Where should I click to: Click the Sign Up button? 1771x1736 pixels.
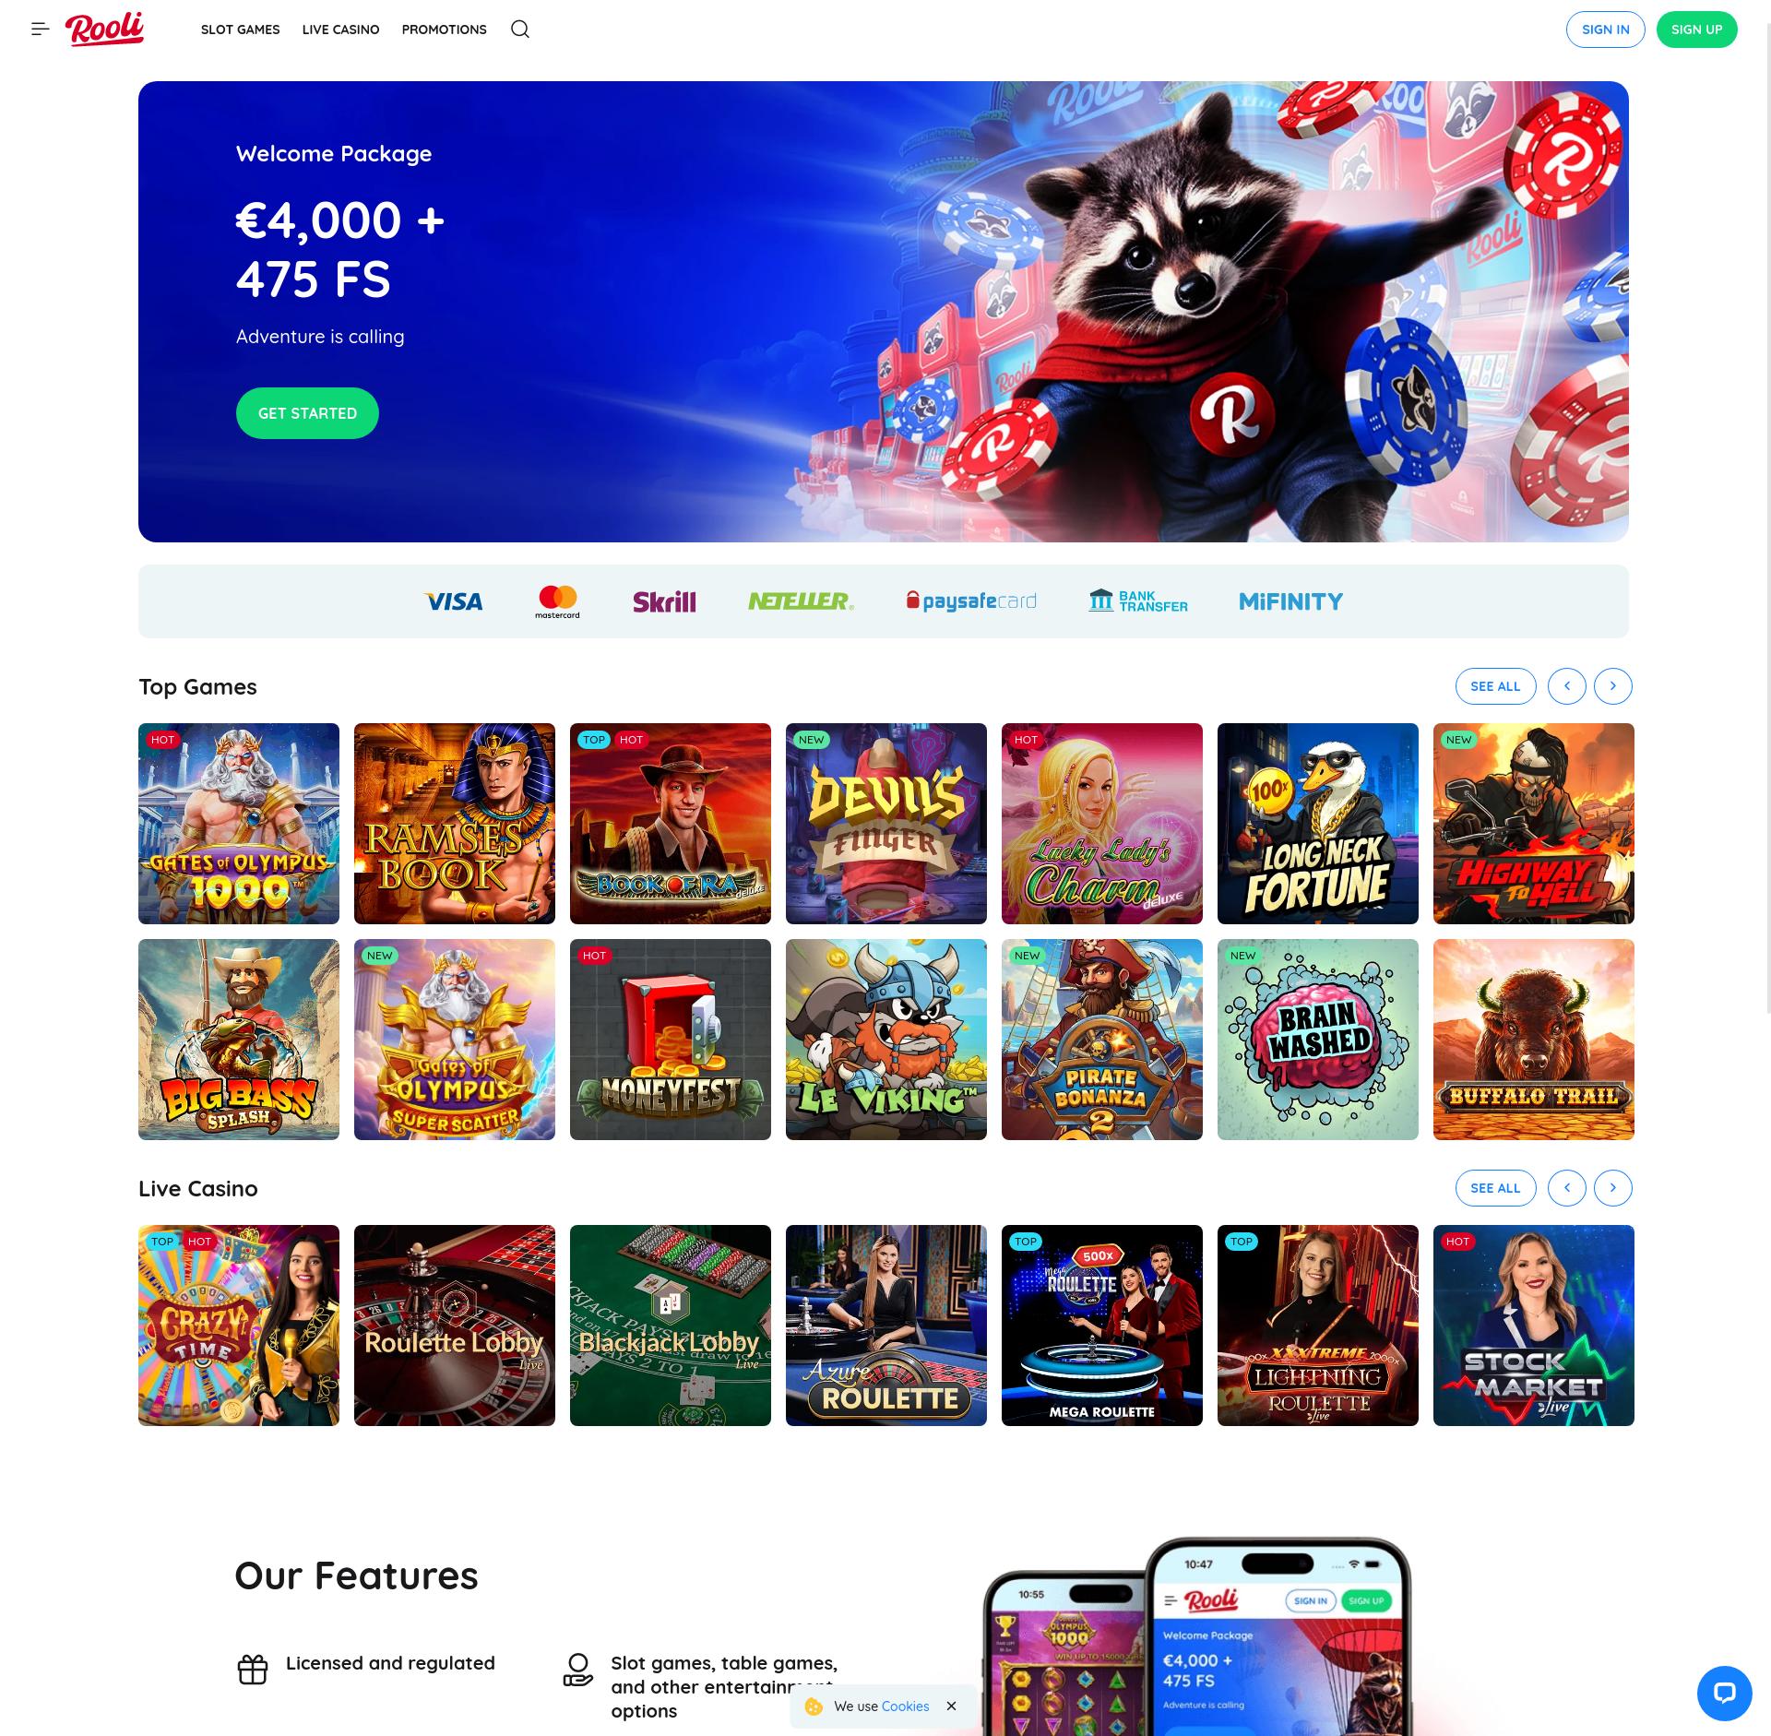pyautogui.click(x=1696, y=30)
